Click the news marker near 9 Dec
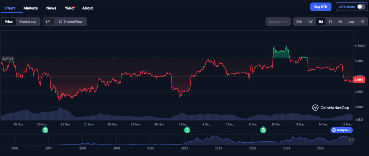Screen dimensions: 369x156 point(263,130)
